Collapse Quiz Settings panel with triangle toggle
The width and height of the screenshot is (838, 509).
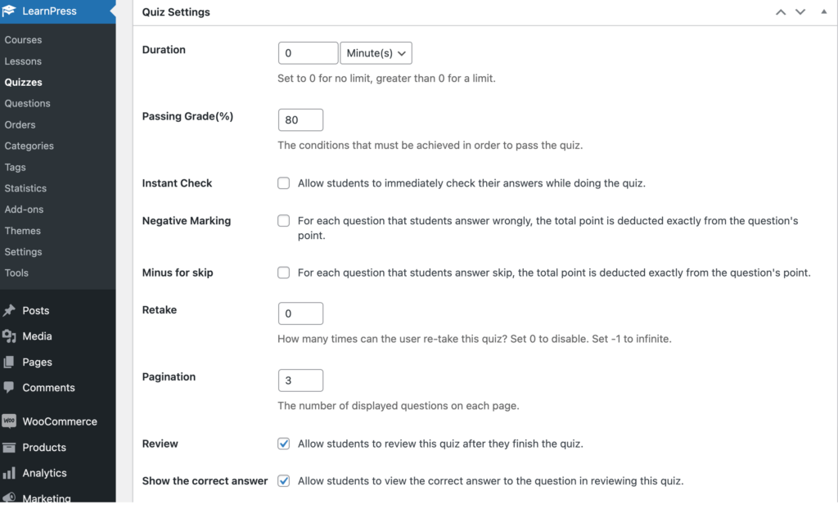coord(823,11)
